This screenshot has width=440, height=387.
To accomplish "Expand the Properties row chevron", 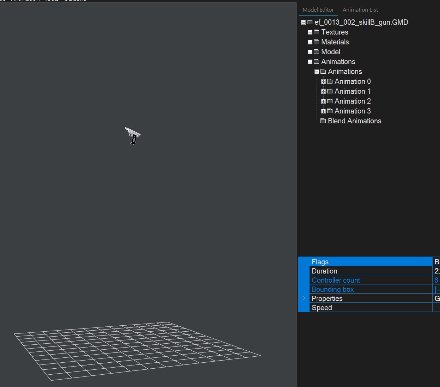I will 304,298.
